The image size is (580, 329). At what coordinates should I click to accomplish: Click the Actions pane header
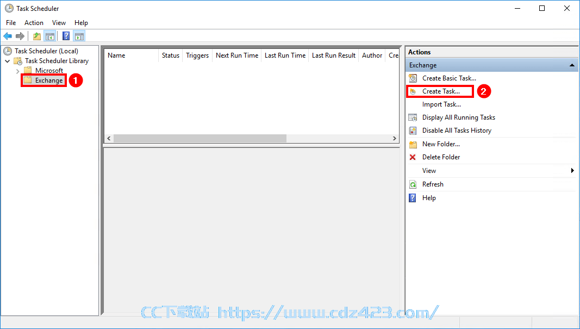(491, 52)
